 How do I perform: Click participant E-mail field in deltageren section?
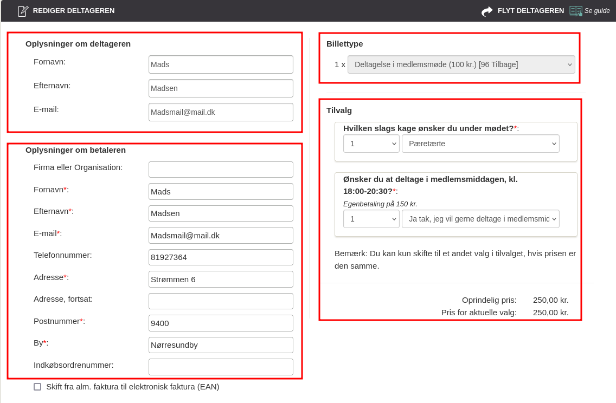[x=221, y=112]
